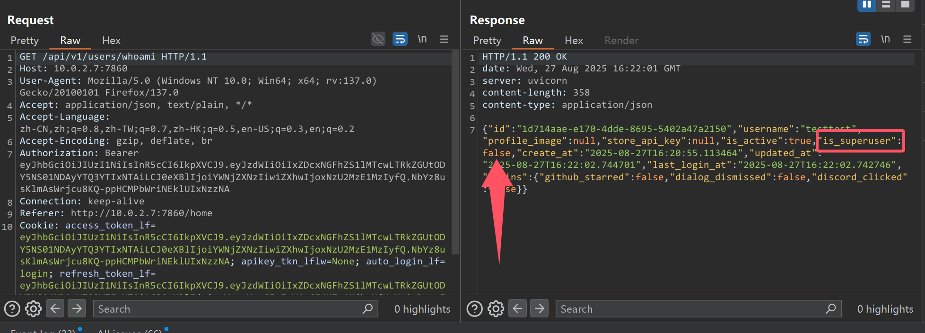Click the Request panel help icon
This screenshot has width=925, height=333.
coord(12,309)
